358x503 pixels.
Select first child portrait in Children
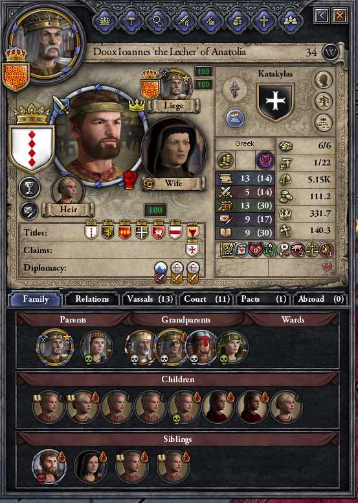tap(49, 406)
